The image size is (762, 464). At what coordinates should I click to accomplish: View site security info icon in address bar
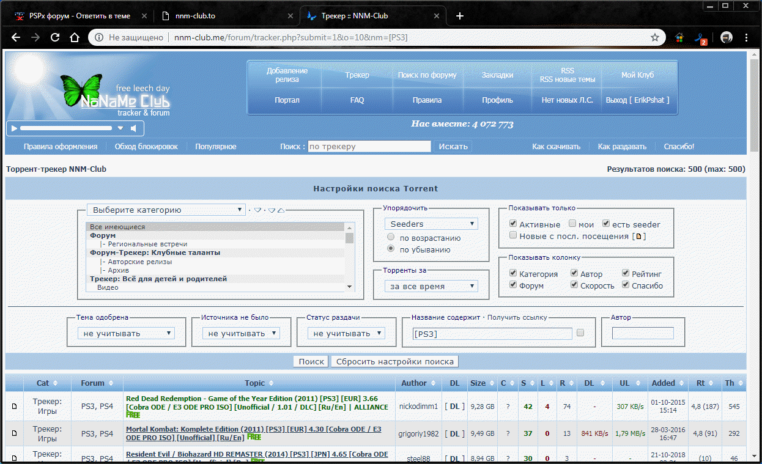[x=98, y=37]
